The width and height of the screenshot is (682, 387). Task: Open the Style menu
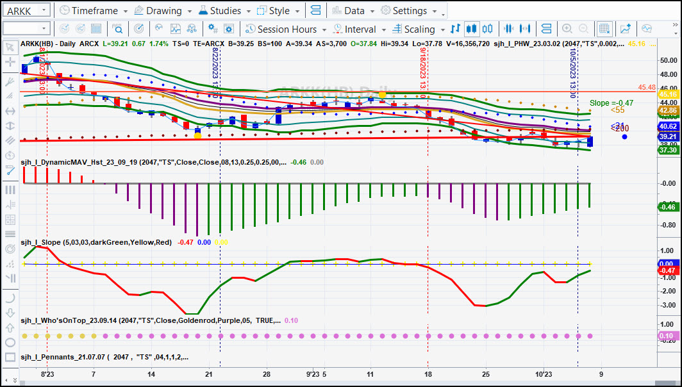(x=278, y=10)
